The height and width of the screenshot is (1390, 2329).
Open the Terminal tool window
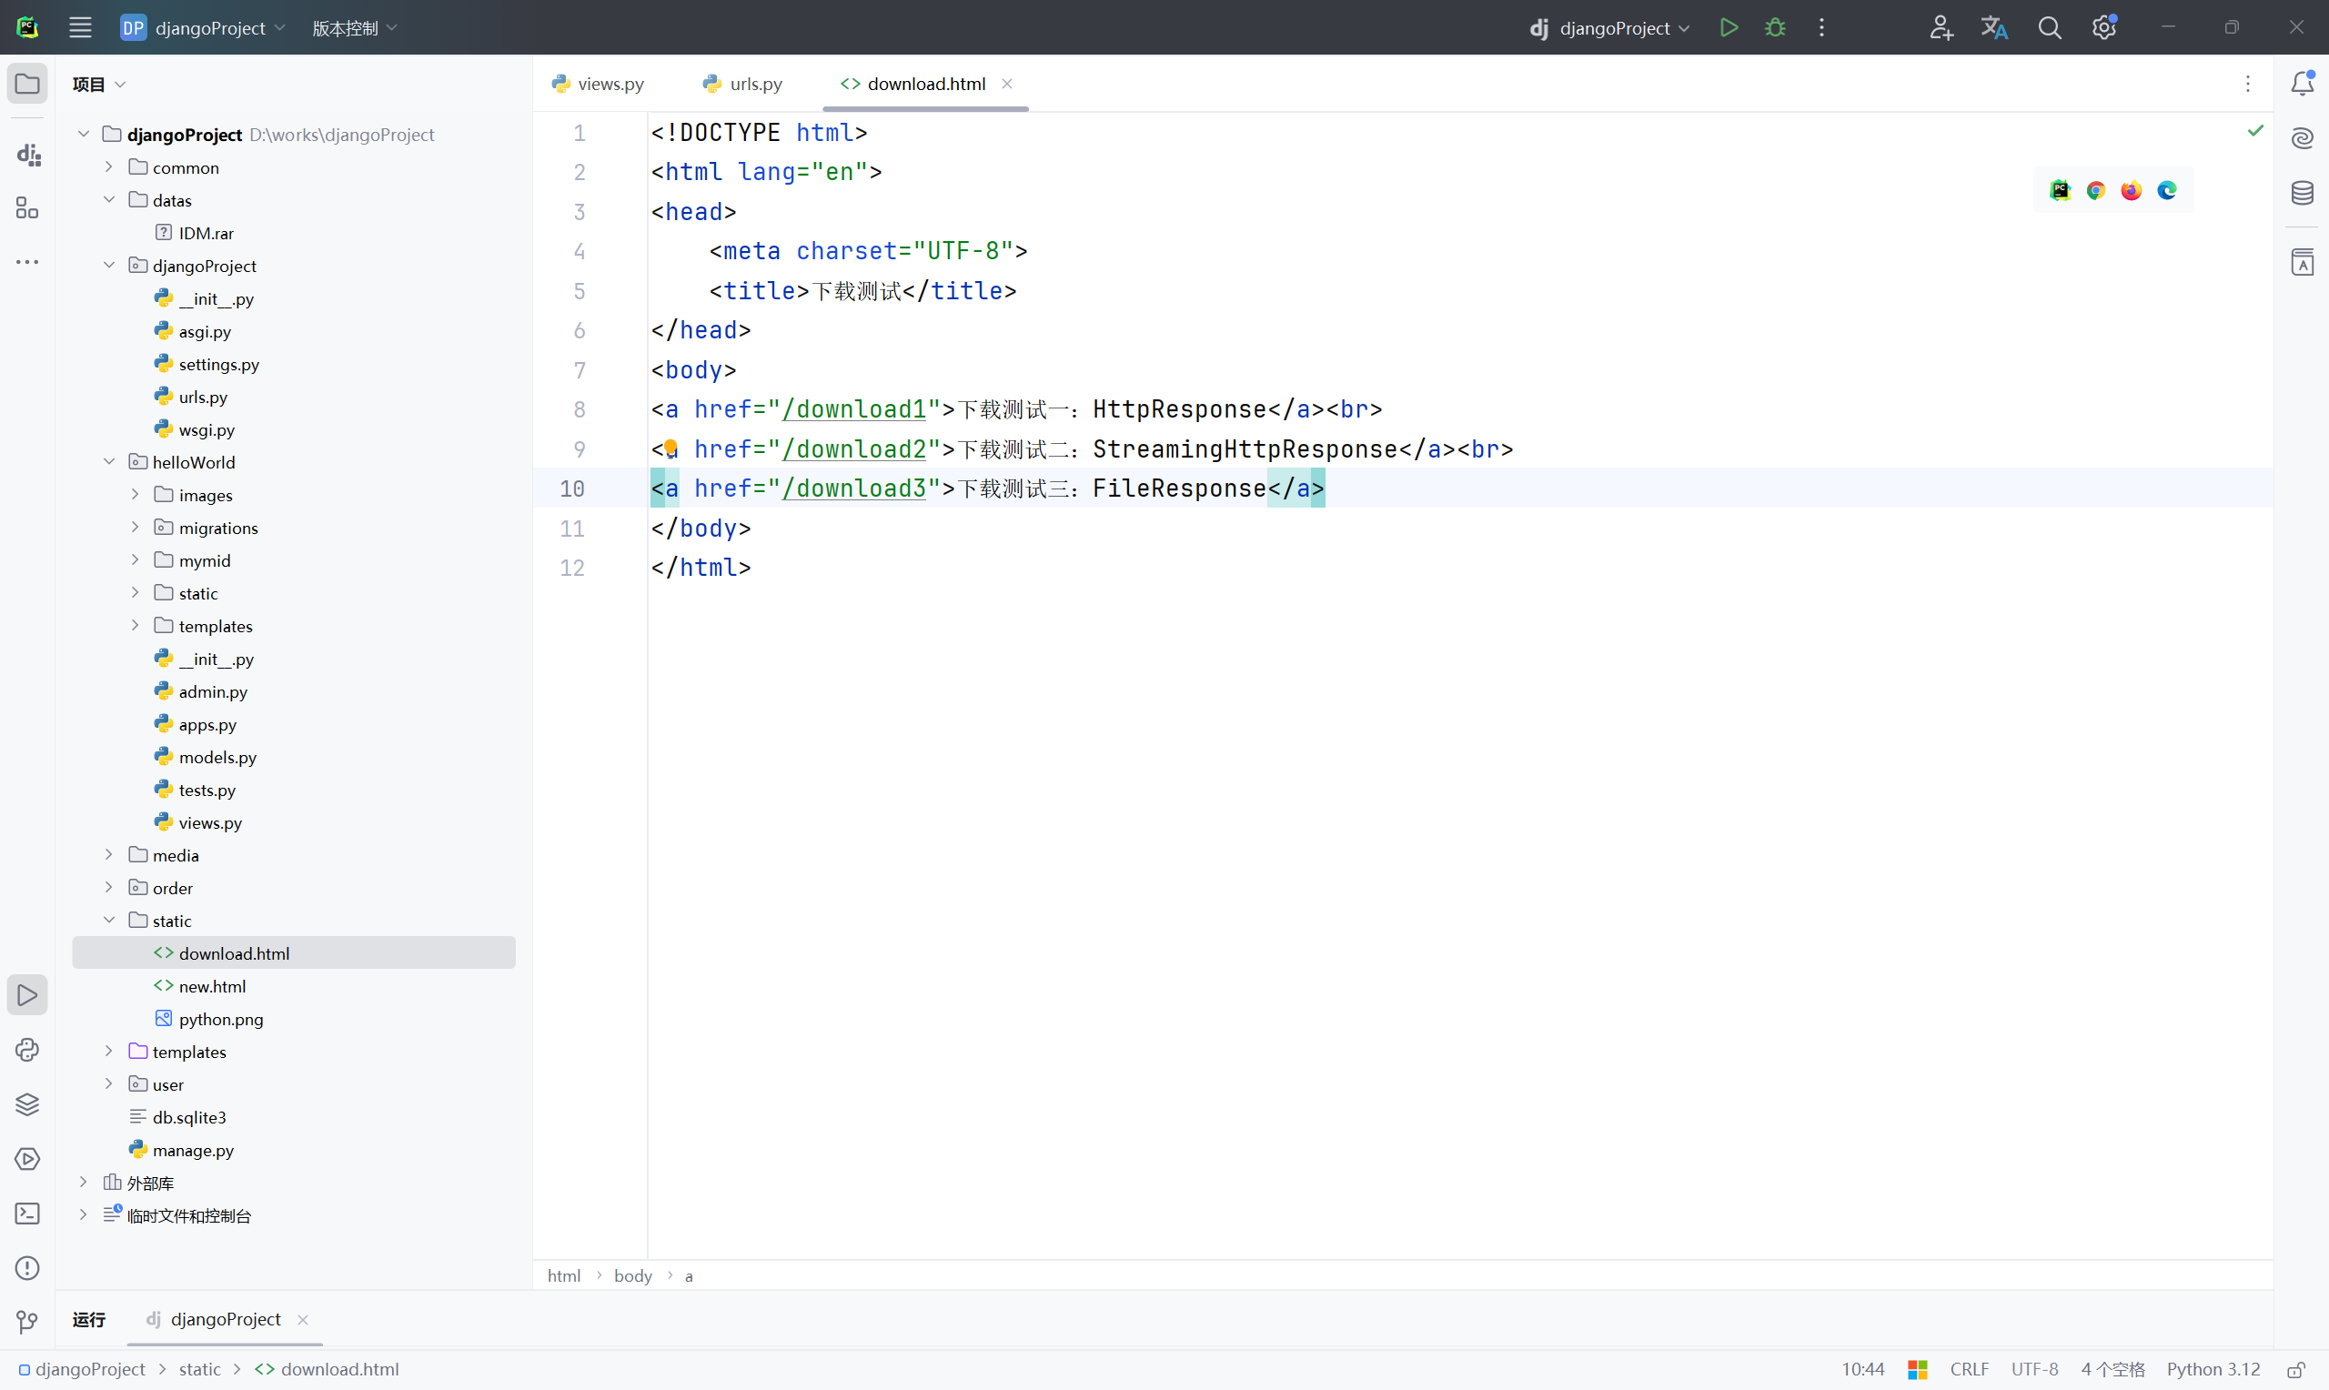click(x=27, y=1214)
